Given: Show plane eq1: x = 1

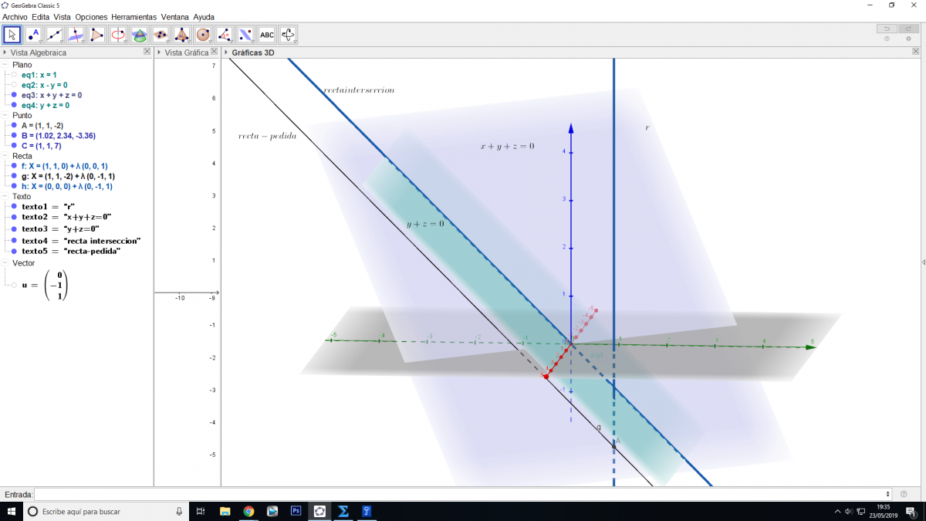Looking at the screenshot, I should 14,75.
